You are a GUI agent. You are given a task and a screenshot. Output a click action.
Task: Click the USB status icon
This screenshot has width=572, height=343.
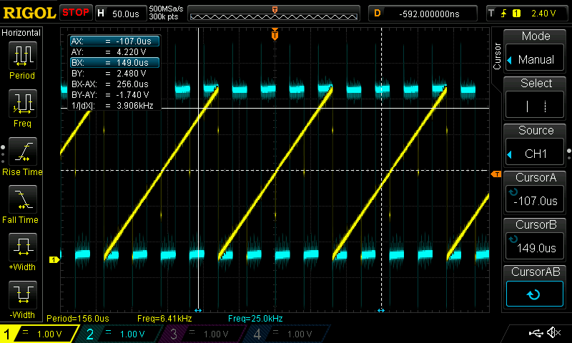tap(535, 333)
